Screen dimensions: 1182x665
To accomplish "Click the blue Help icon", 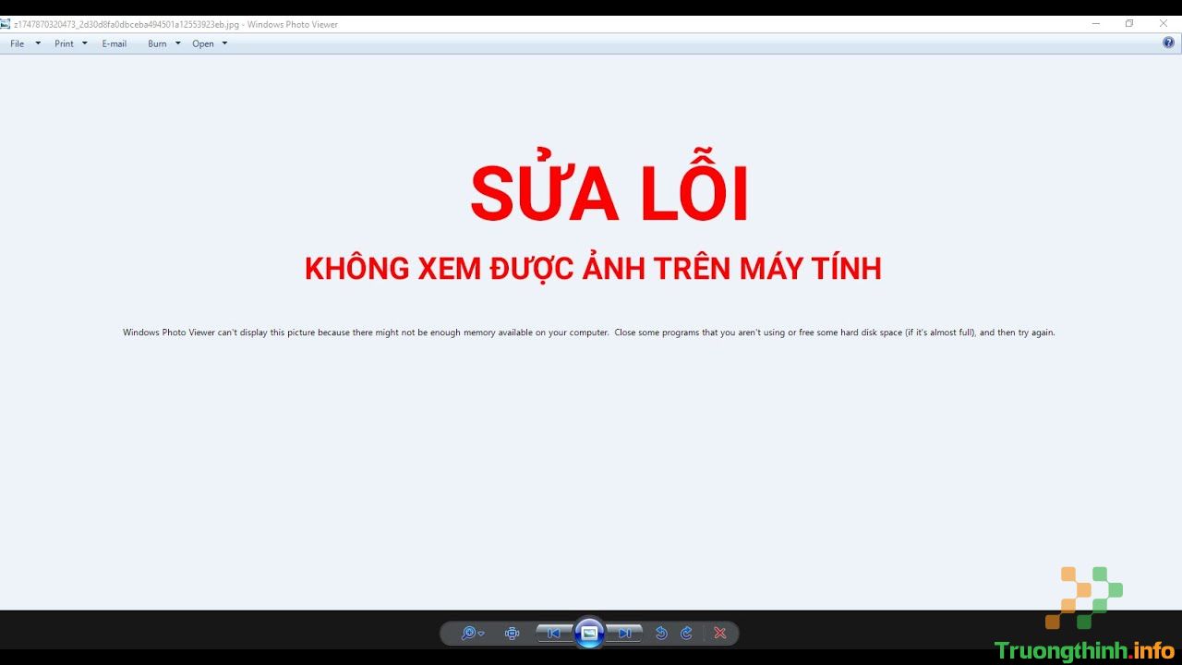I will [x=1168, y=42].
